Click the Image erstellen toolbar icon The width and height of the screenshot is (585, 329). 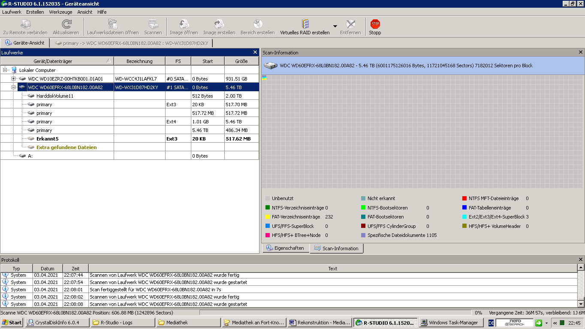point(219,24)
